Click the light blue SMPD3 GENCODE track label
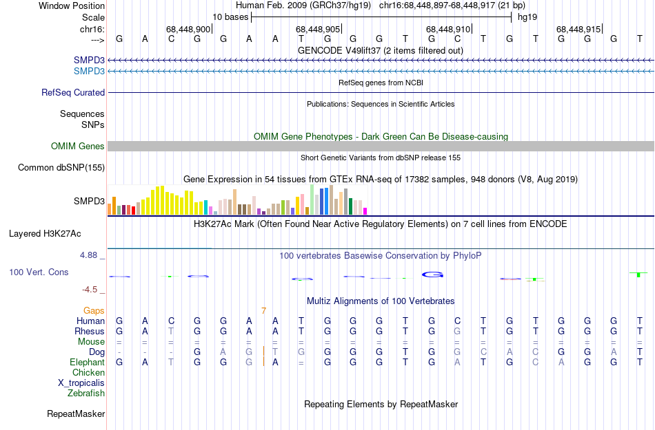Image resolution: width=655 pixels, height=430 pixels. (89, 72)
